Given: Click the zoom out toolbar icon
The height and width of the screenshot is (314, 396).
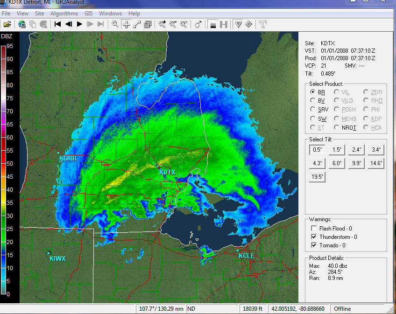Looking at the screenshot, I should point(173,24).
